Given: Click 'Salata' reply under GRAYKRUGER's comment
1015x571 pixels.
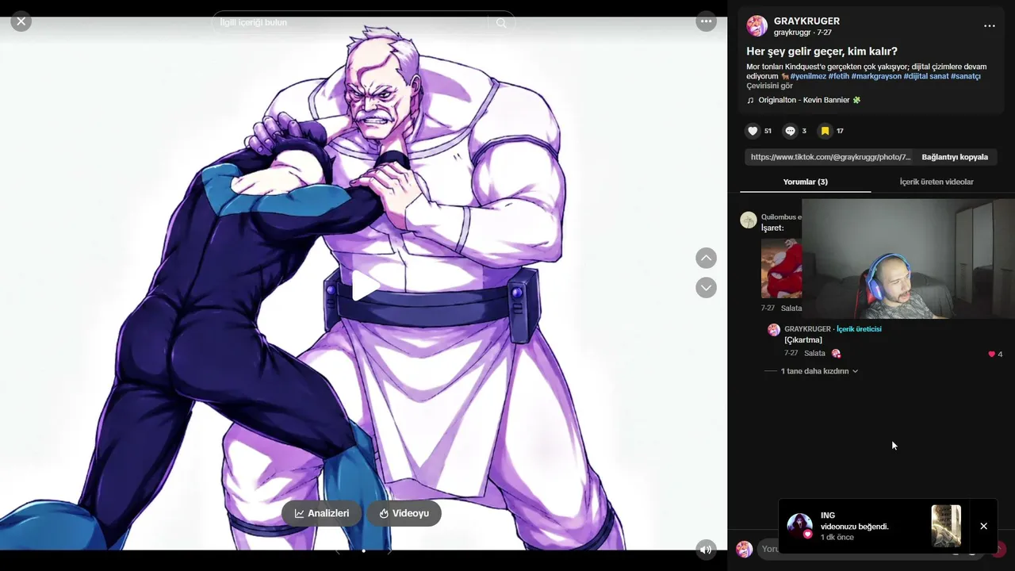Looking at the screenshot, I should [814, 354].
